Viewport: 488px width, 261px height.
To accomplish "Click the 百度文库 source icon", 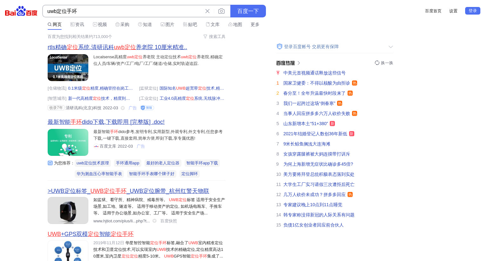I will [96, 146].
